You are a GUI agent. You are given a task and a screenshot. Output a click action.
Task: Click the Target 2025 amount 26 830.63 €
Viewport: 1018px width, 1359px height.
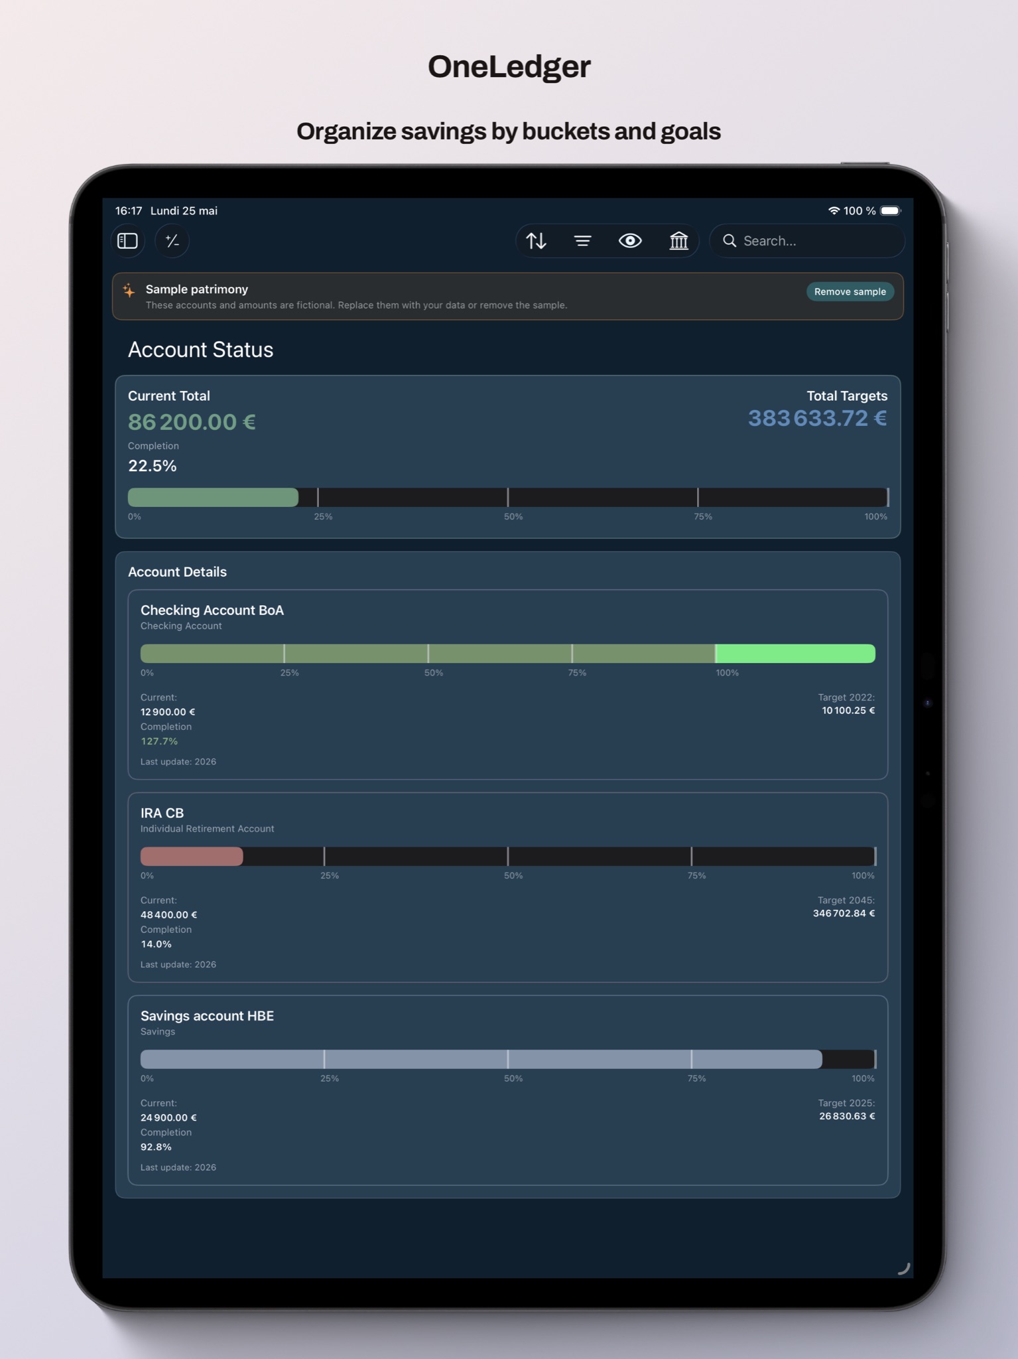coord(847,1117)
